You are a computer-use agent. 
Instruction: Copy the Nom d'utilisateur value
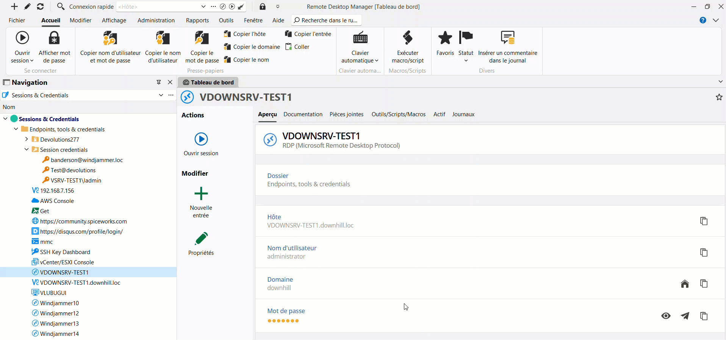pyautogui.click(x=704, y=253)
